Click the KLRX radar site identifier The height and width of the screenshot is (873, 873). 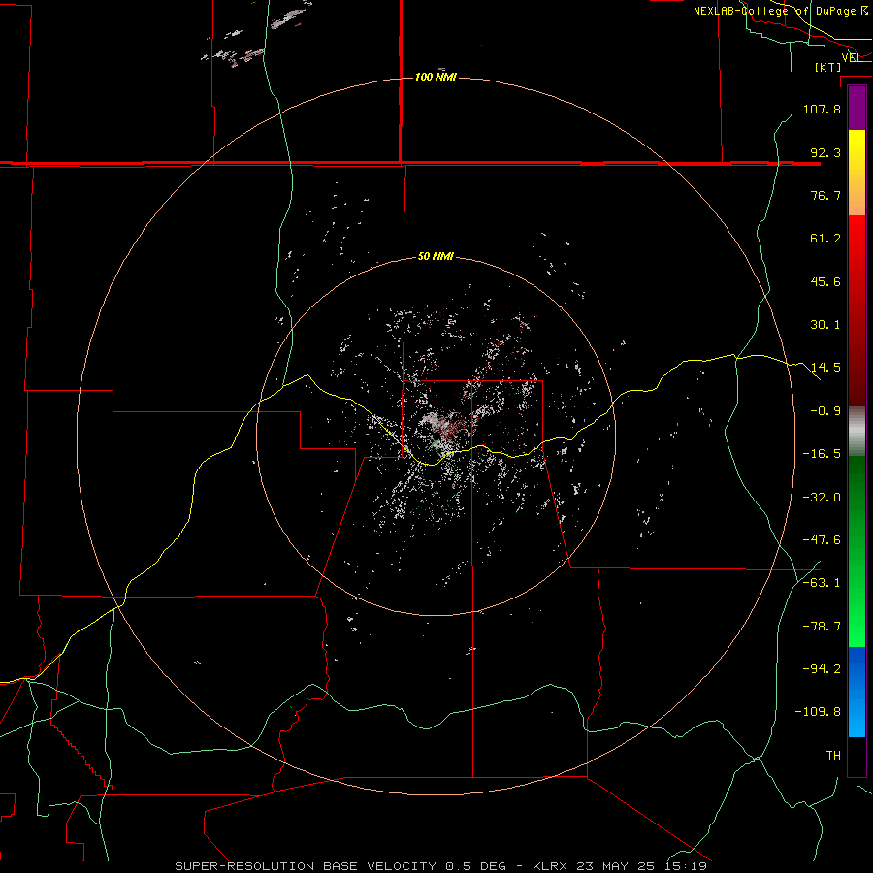pos(551,866)
